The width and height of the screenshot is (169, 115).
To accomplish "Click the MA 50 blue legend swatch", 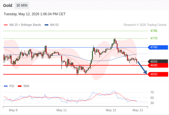I will [46, 25].
